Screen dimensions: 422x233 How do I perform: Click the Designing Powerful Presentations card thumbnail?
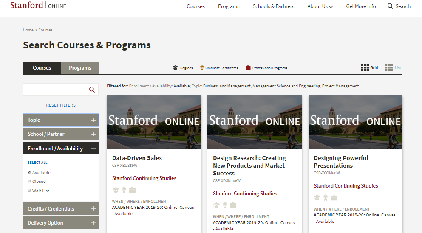(x=356, y=122)
